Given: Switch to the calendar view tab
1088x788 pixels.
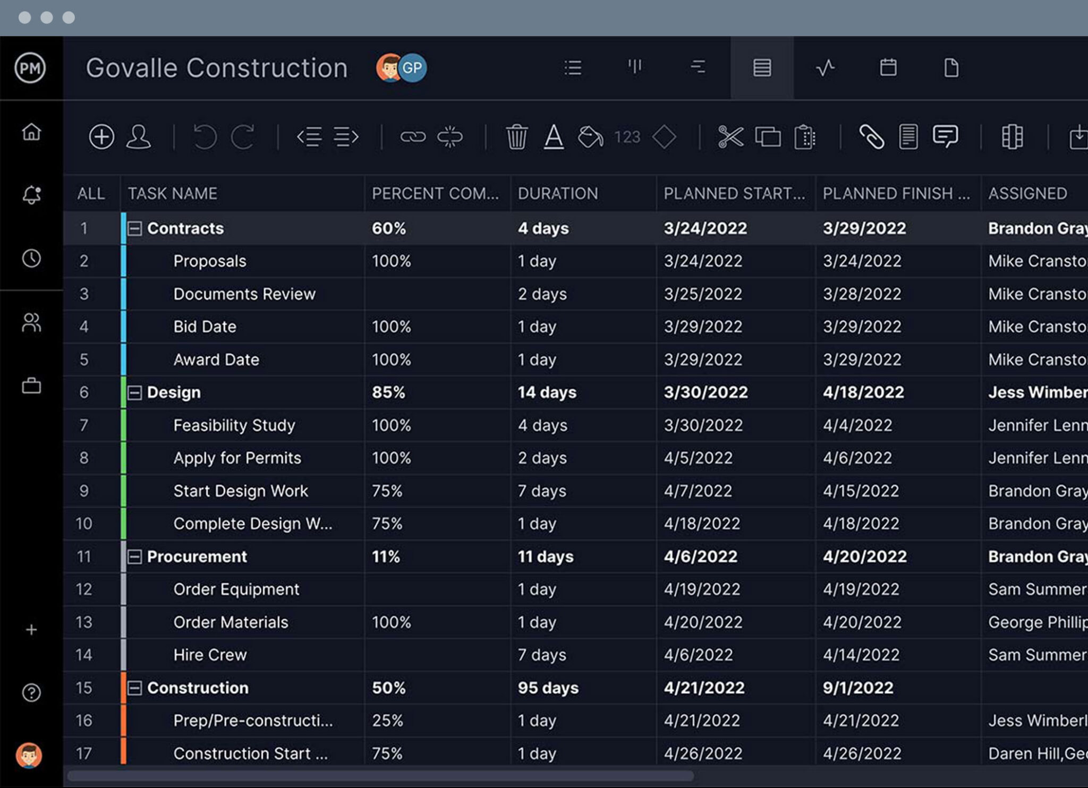Looking at the screenshot, I should [888, 68].
